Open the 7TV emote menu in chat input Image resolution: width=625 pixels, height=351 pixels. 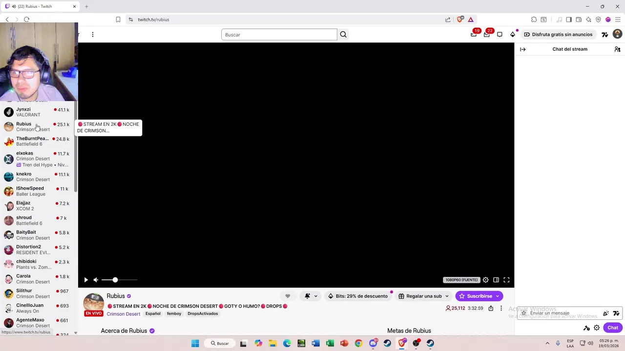click(x=616, y=313)
